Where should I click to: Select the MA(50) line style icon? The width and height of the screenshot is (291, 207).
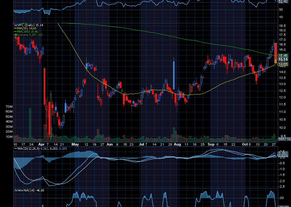tap(15, 28)
